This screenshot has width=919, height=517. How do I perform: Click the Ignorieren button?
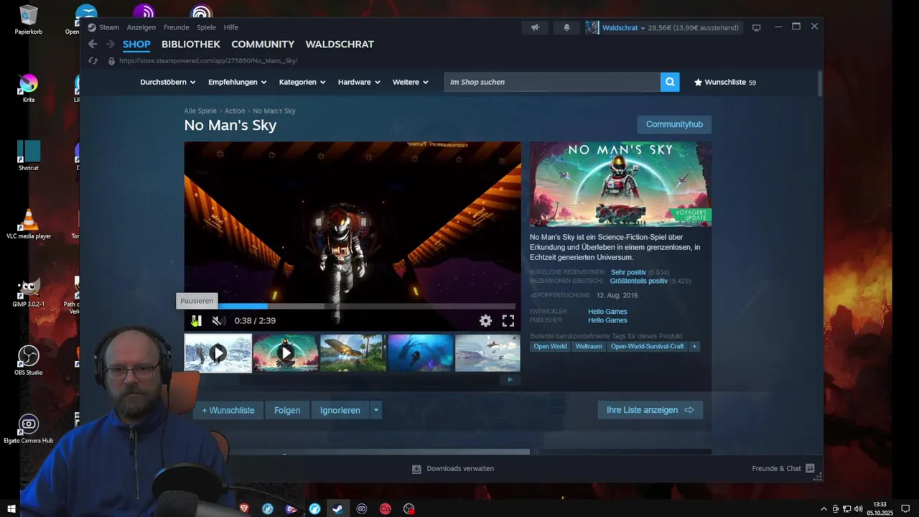(x=340, y=410)
